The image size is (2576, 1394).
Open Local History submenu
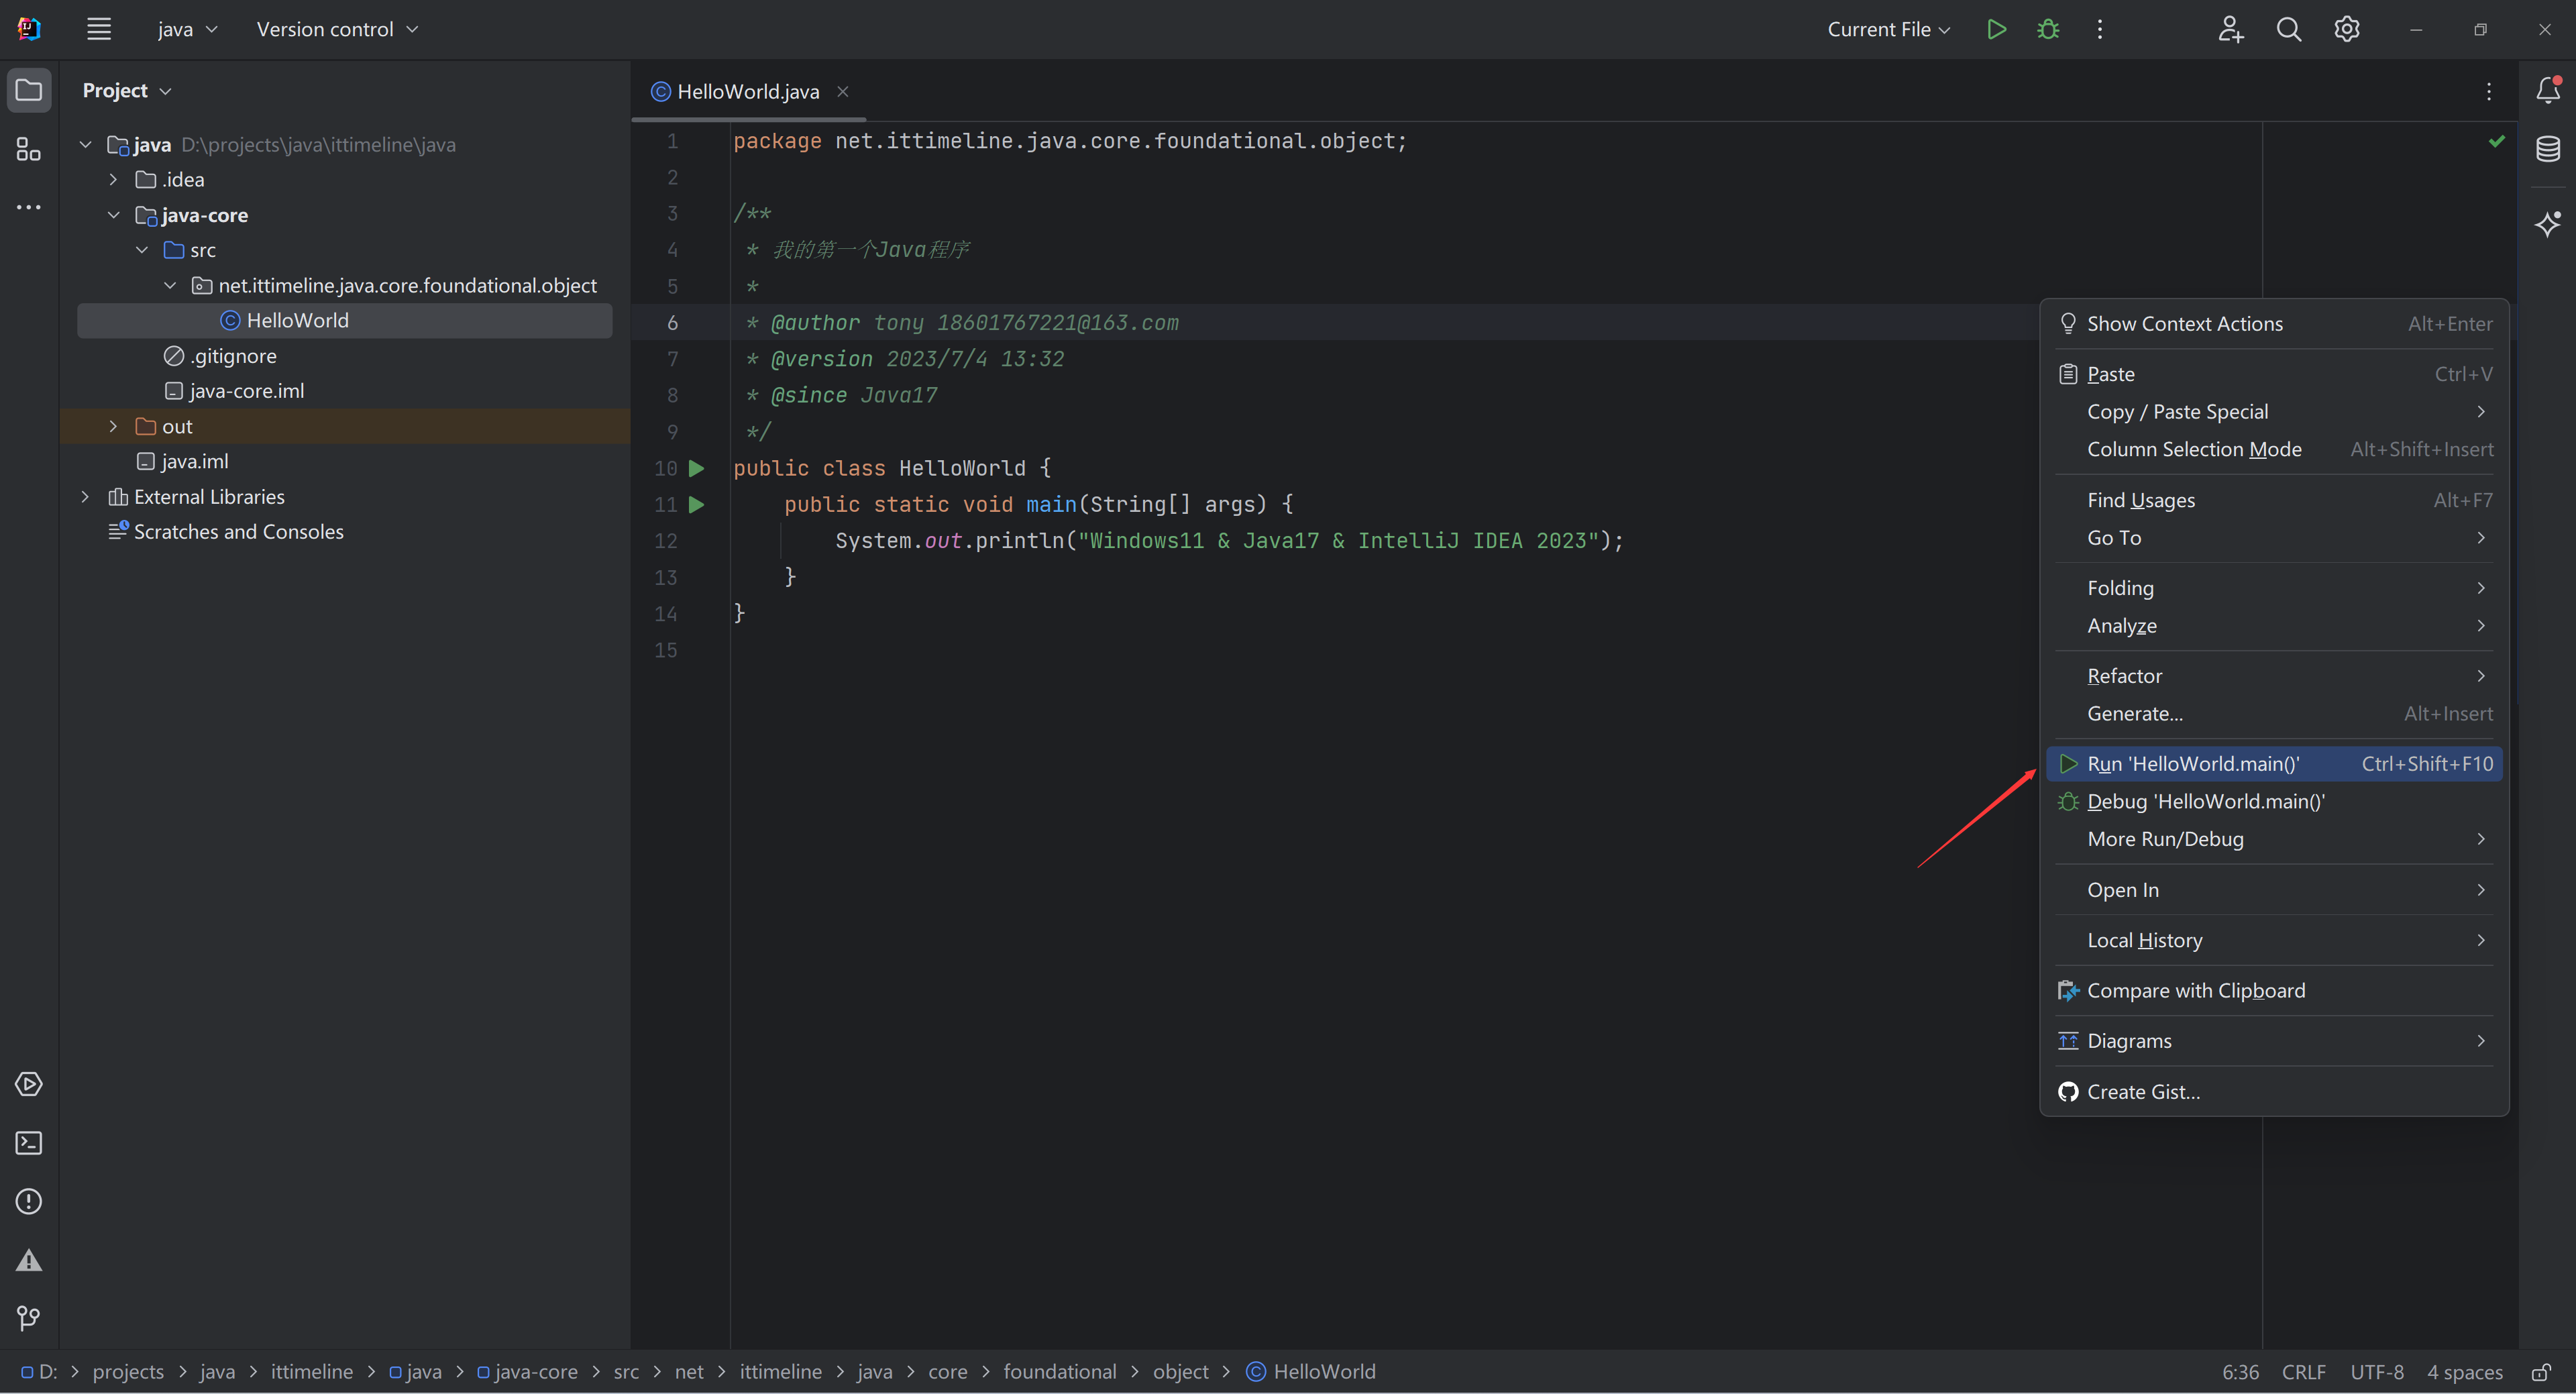tap(2274, 940)
